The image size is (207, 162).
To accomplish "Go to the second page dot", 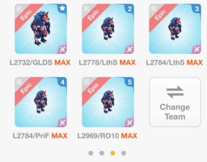I will pos(102,153).
